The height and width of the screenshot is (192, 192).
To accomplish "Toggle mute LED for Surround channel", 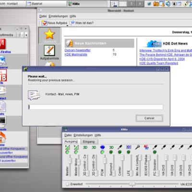I will coord(111,152).
